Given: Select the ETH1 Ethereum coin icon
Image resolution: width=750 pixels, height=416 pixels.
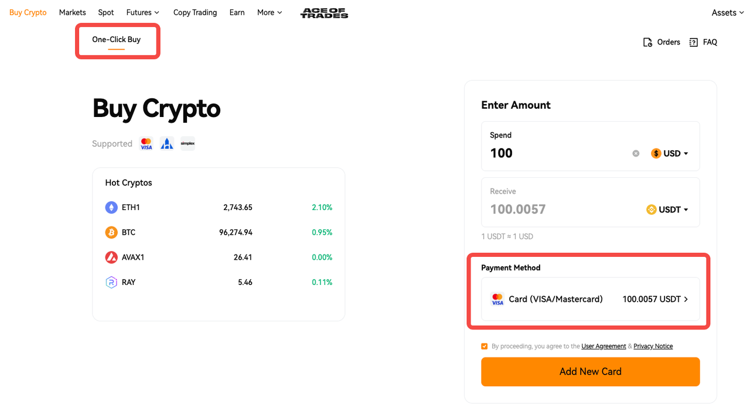Looking at the screenshot, I should click(111, 207).
